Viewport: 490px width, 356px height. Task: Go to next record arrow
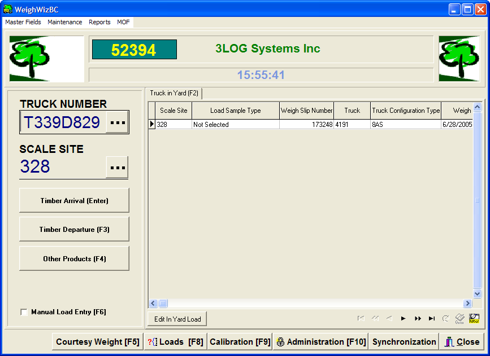point(404,319)
